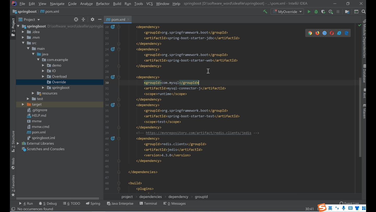Toggle the Maven tool window stripe

pyautogui.click(x=364, y=111)
